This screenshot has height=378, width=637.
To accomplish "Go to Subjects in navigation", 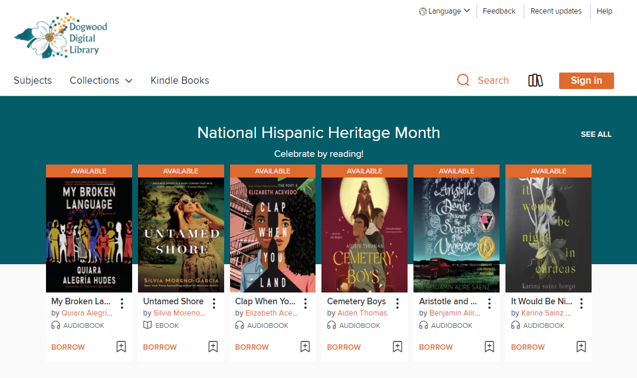I will 32,81.
